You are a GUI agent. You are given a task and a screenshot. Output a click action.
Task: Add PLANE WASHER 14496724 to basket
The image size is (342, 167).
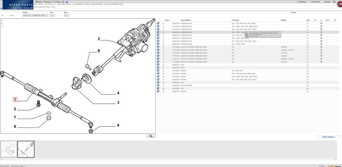click(x=158, y=85)
